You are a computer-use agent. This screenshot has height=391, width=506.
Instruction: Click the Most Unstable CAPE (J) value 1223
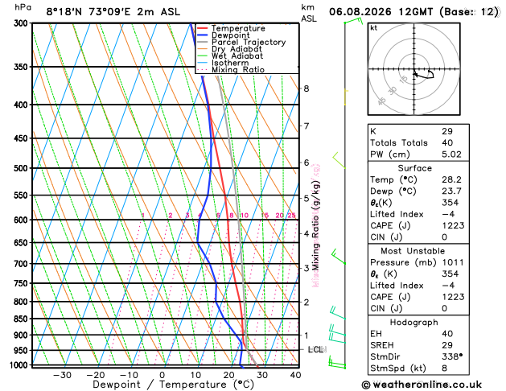click(x=453, y=297)
